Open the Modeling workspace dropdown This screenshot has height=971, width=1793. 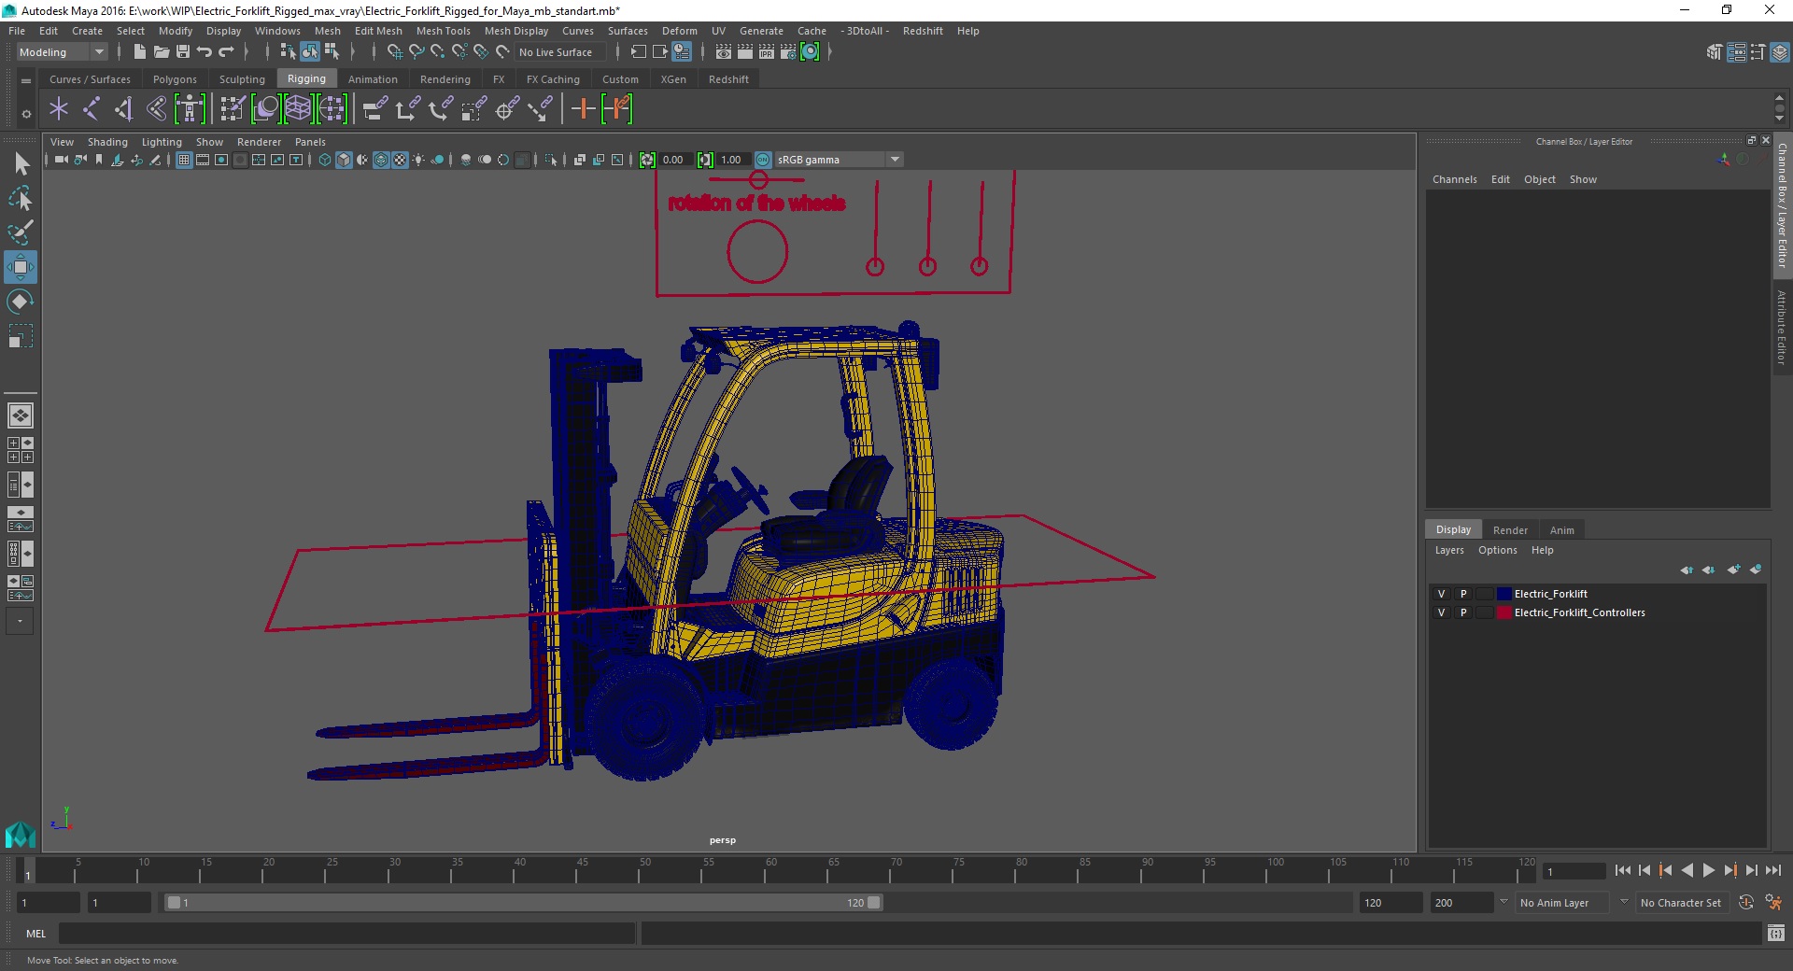point(63,52)
